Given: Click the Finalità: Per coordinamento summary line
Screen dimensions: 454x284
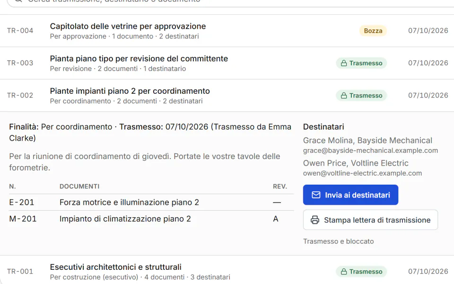Looking at the screenshot, I should [150, 133].
